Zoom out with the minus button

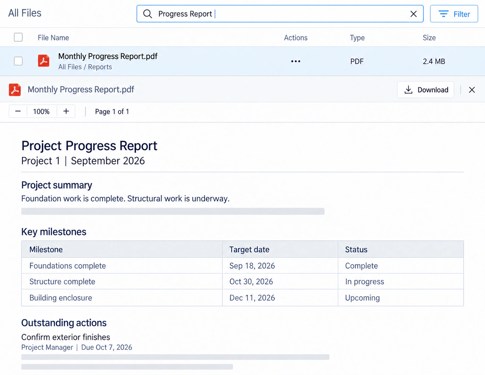coord(18,111)
